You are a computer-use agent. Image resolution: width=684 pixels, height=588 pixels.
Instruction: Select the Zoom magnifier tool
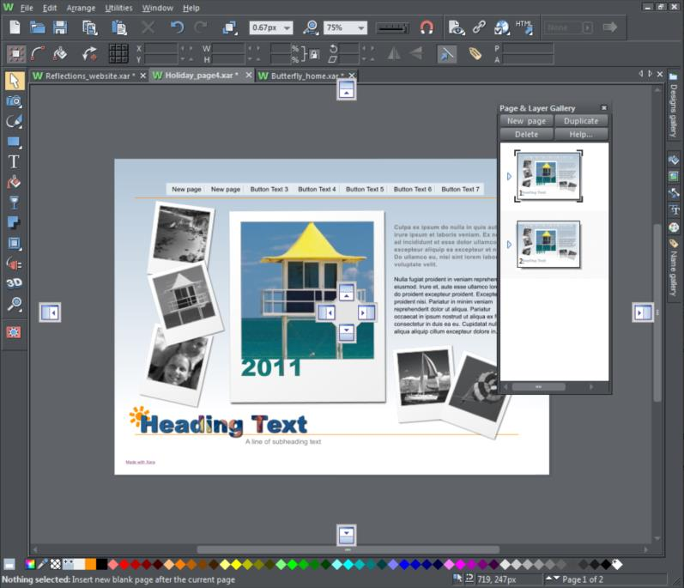(x=14, y=304)
